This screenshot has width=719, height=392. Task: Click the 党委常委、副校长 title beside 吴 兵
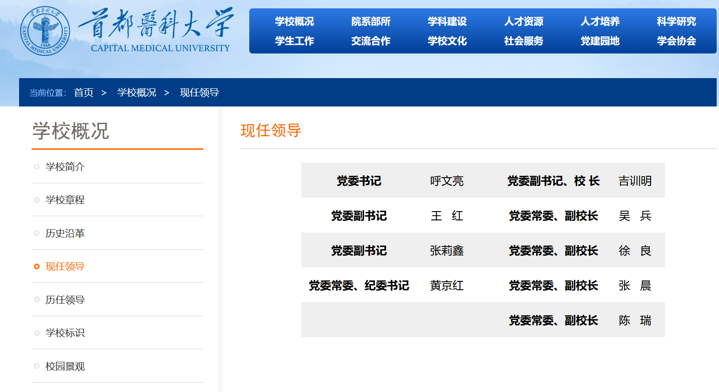pos(553,216)
